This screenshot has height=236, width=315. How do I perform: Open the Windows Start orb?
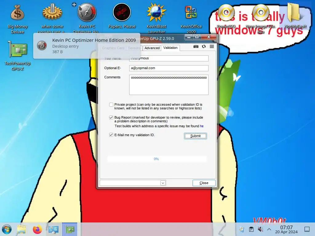(7, 229)
